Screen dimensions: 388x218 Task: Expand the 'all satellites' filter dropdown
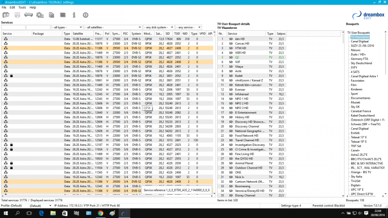[x=113, y=27]
